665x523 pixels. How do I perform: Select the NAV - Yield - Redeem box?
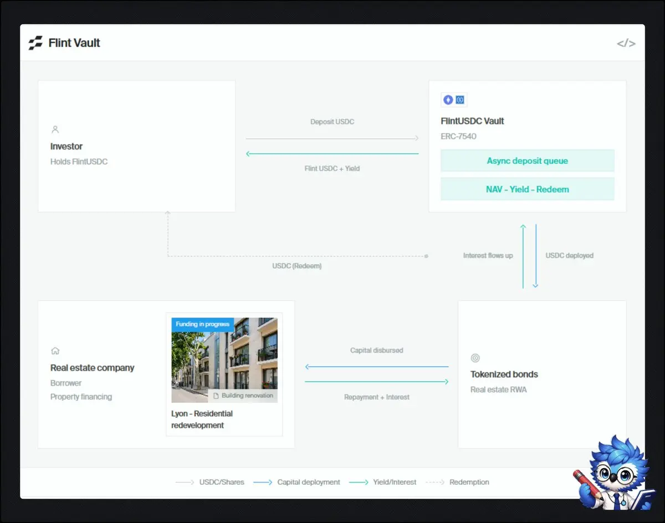pos(527,189)
